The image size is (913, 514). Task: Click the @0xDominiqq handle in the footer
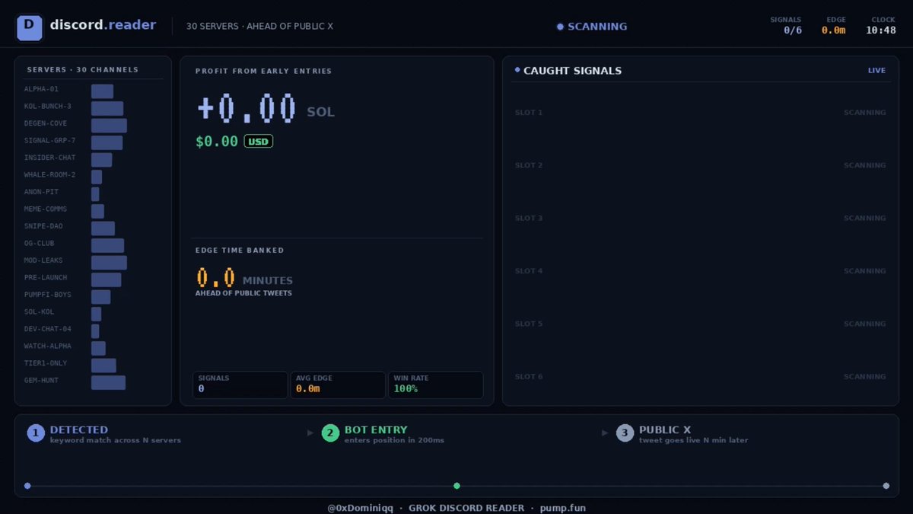(360, 508)
